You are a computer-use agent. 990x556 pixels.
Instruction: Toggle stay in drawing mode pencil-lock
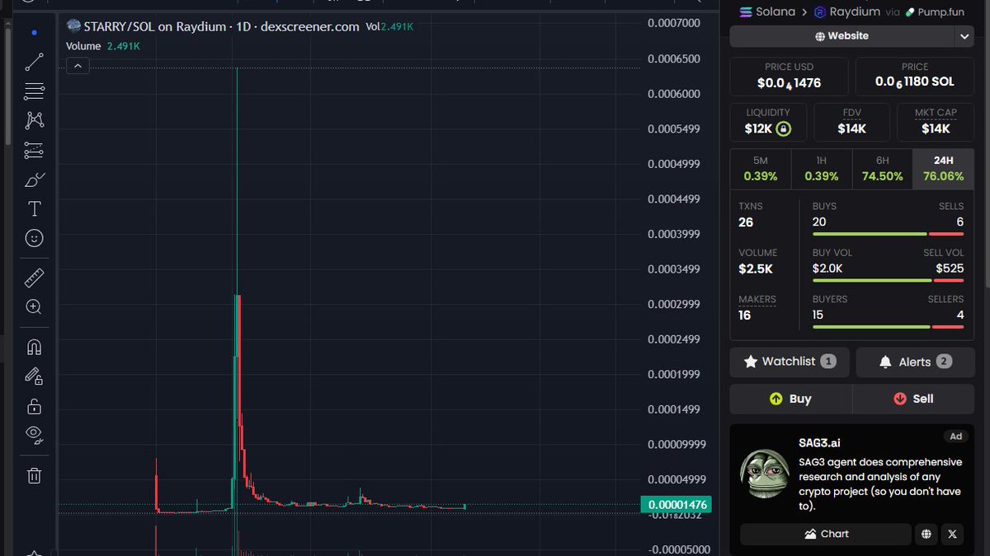click(x=34, y=376)
